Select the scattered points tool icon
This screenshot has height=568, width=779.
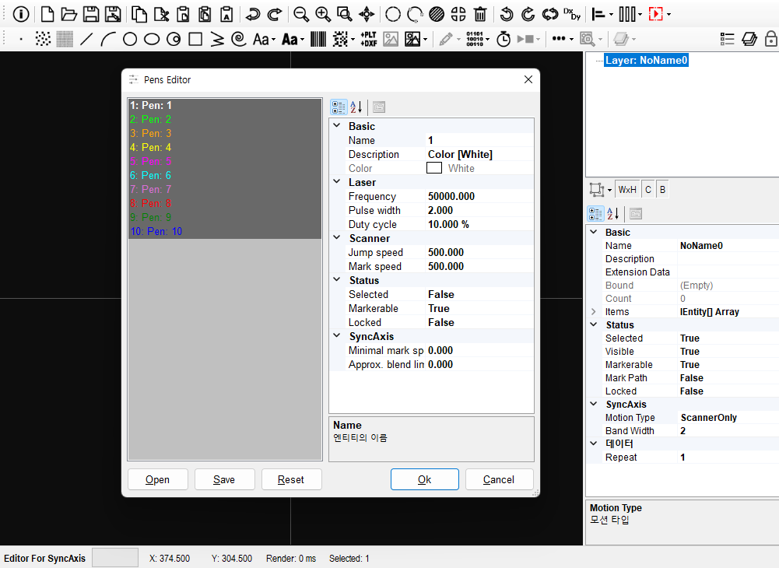(44, 39)
